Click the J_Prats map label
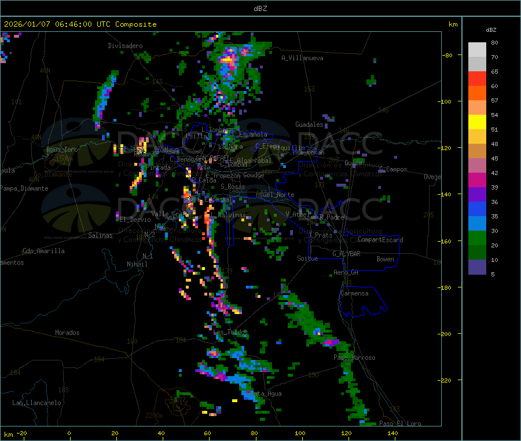Viewport: 521px width, 441px height. (321, 235)
